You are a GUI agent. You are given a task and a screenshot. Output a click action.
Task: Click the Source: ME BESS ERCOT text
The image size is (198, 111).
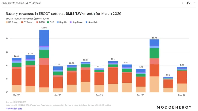click(x=16, y=102)
